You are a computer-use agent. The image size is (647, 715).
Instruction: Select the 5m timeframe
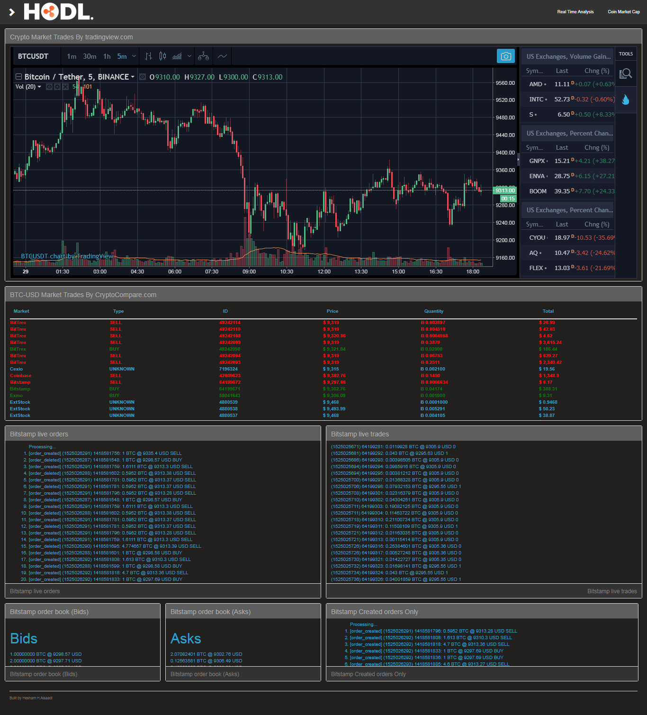pyautogui.click(x=122, y=56)
